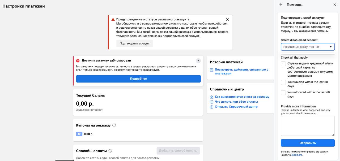Viewport: 340px width, 161px height.
Task: Click the 'Provide more information' text area
Action: tap(308, 126)
